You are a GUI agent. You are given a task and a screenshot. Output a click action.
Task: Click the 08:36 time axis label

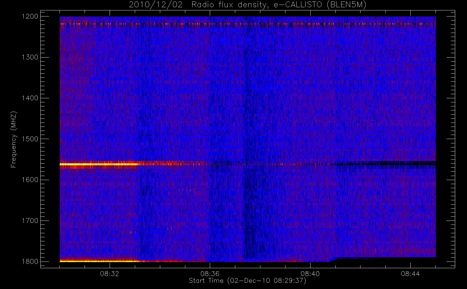pos(210,274)
